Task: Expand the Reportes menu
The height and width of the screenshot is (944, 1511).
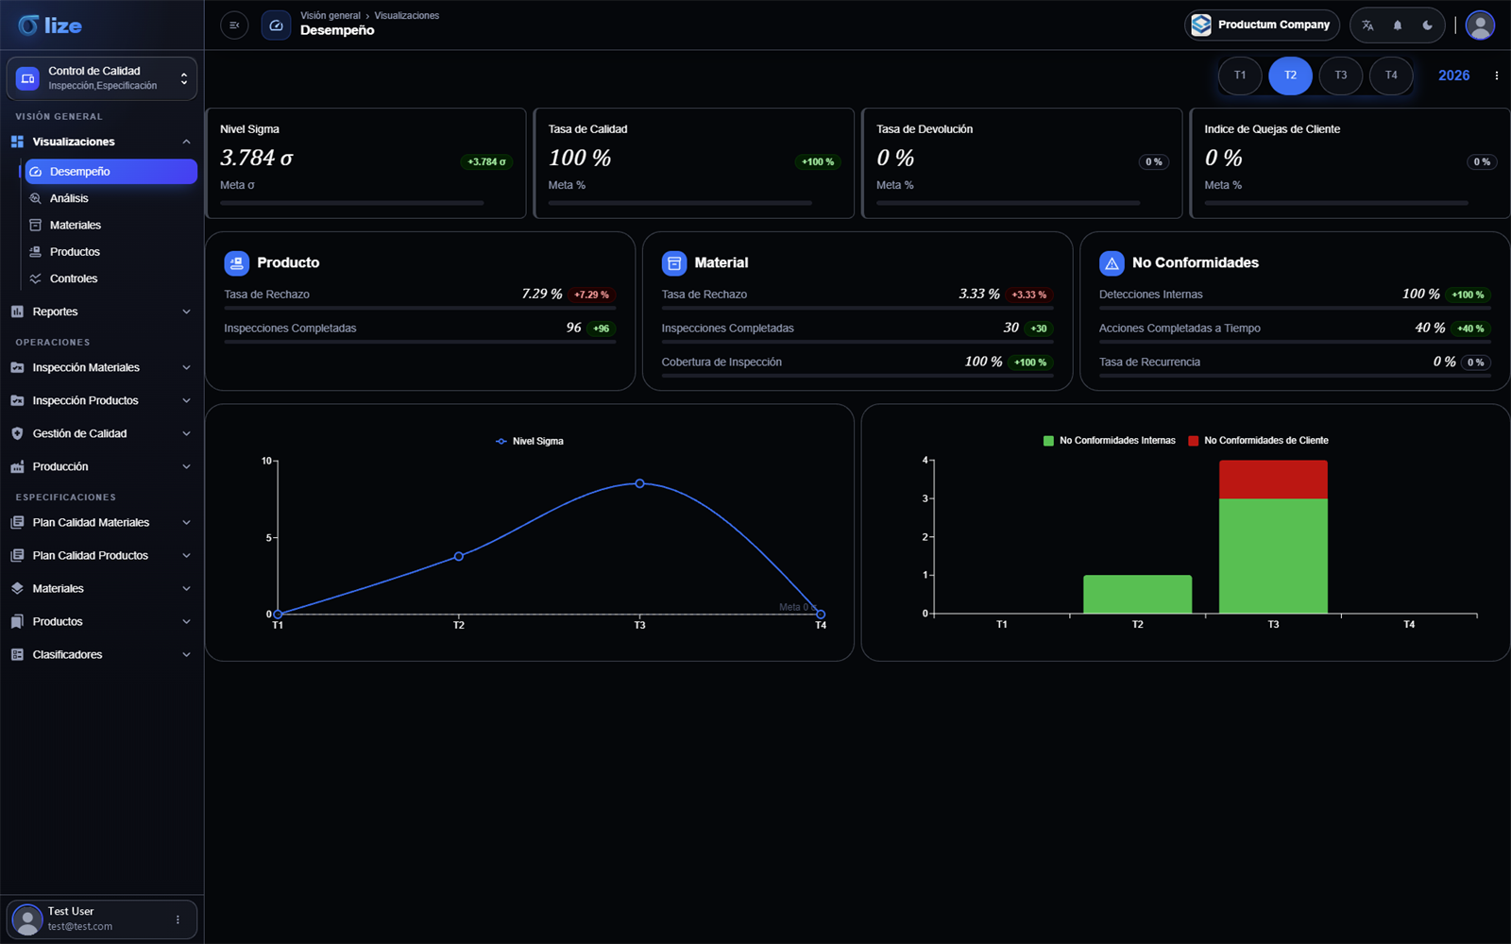Action: pyautogui.click(x=102, y=312)
